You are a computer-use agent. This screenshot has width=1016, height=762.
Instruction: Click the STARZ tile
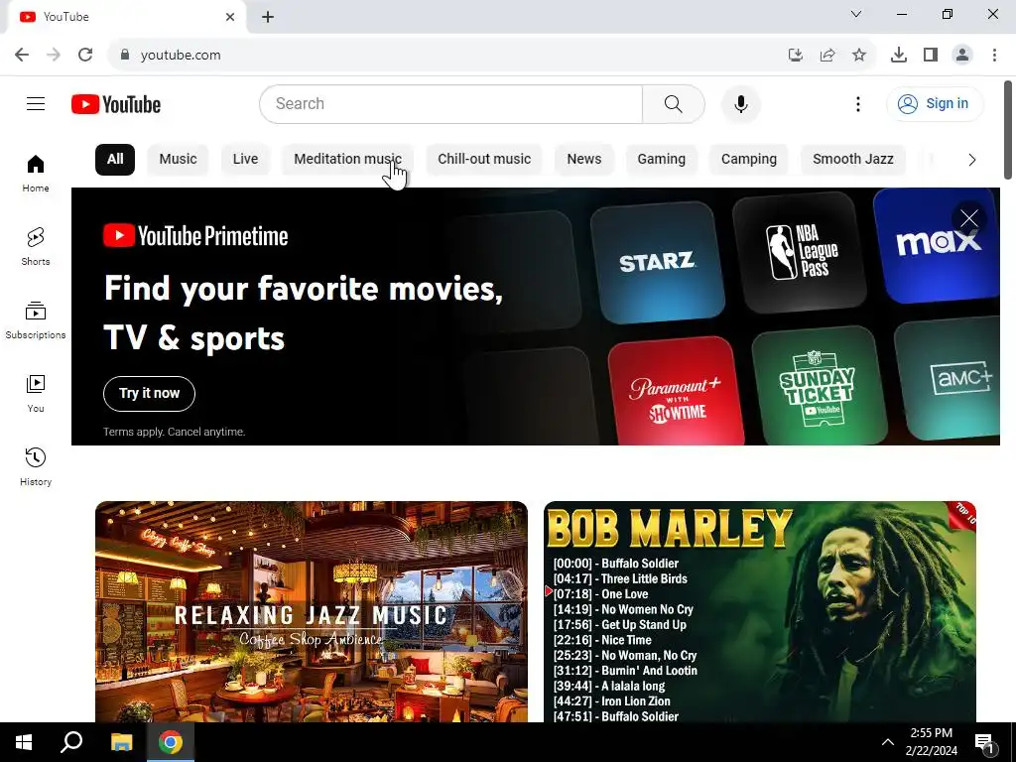click(x=658, y=262)
